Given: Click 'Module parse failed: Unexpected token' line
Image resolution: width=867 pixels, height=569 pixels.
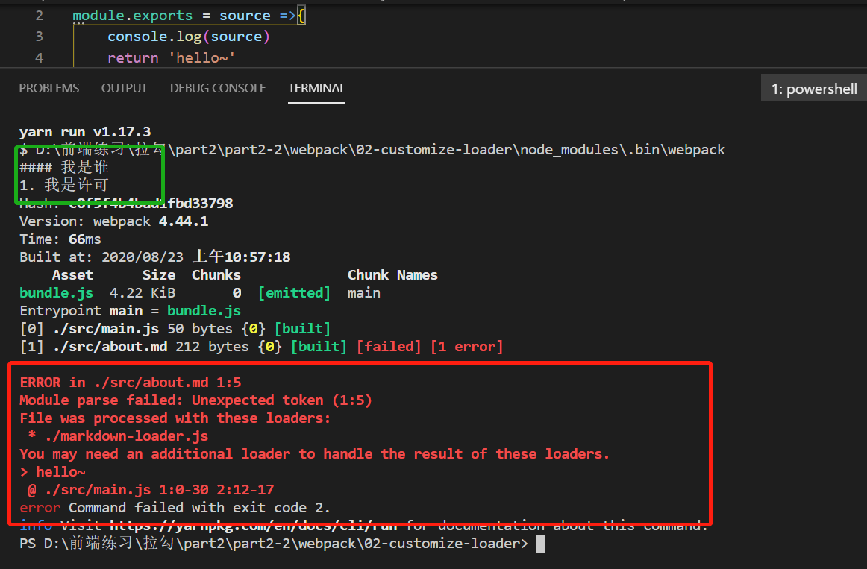Looking at the screenshot, I should point(195,400).
